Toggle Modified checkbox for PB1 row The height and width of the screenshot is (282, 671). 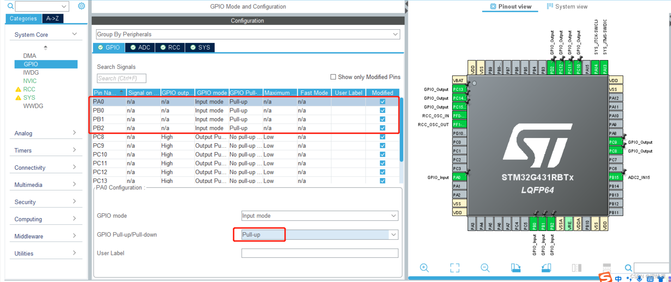point(383,119)
